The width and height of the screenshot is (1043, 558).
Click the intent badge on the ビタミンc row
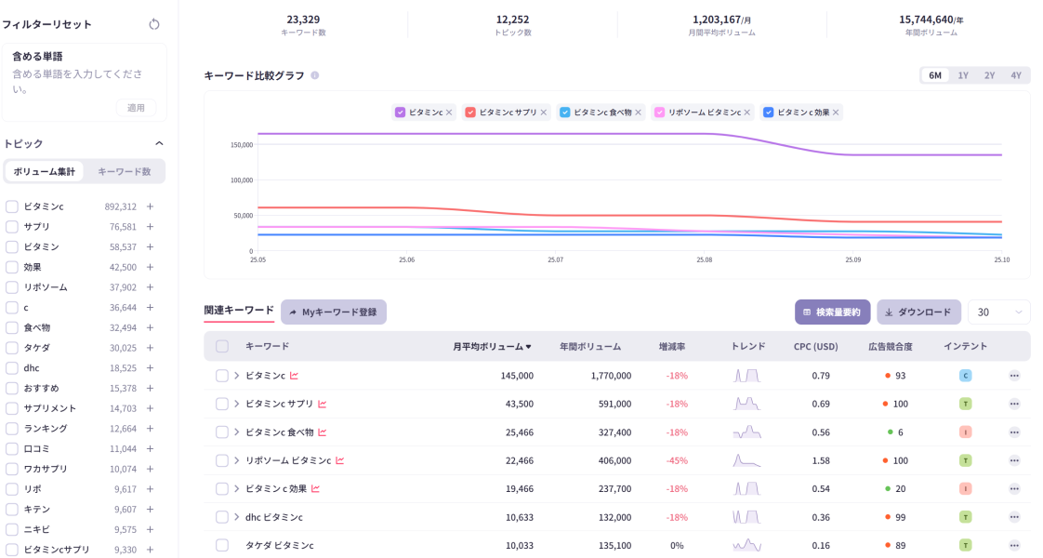[x=965, y=376]
